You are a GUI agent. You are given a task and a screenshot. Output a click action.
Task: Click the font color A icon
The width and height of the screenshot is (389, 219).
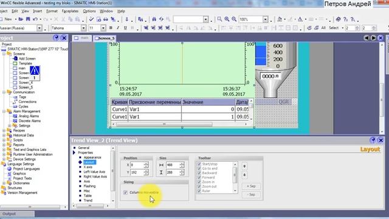coord(300,19)
